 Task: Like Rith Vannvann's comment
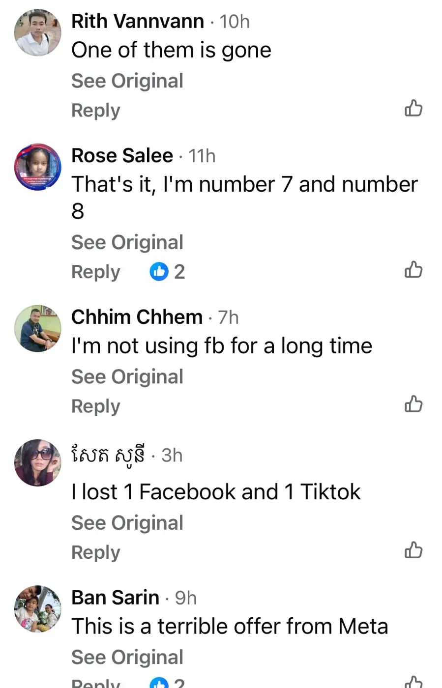[x=413, y=108]
